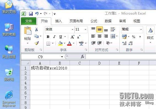Click the phonetic guide wén icon
The height and width of the screenshot is (109, 156).
click(81, 43)
